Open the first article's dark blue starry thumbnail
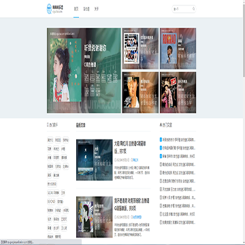 coord(95,160)
